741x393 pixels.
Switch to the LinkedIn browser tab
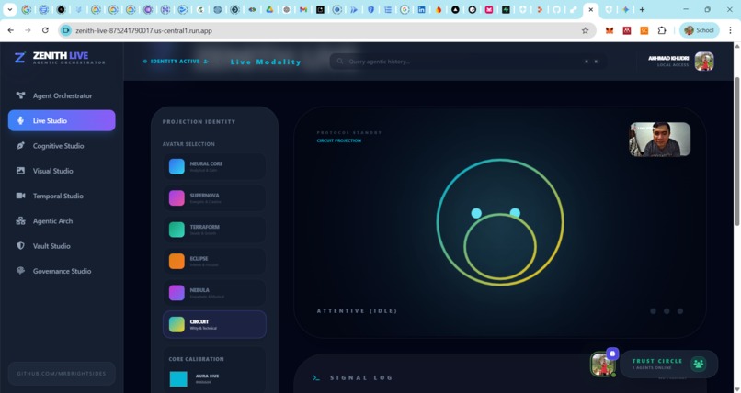421,9
